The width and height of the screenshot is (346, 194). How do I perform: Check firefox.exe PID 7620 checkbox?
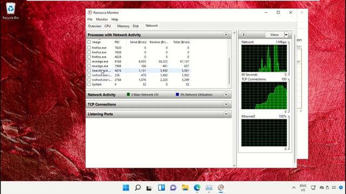[x=89, y=47]
